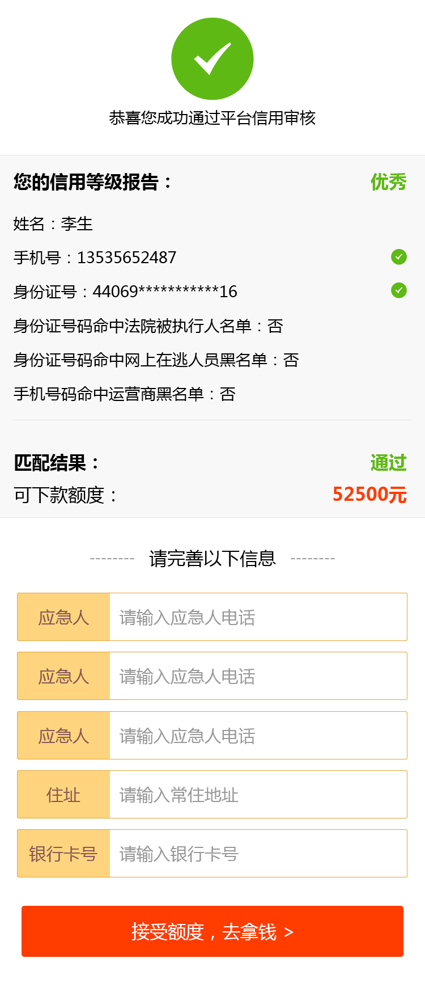Click the 请输入常住地址 input field
The image size is (425, 996).
click(x=258, y=795)
